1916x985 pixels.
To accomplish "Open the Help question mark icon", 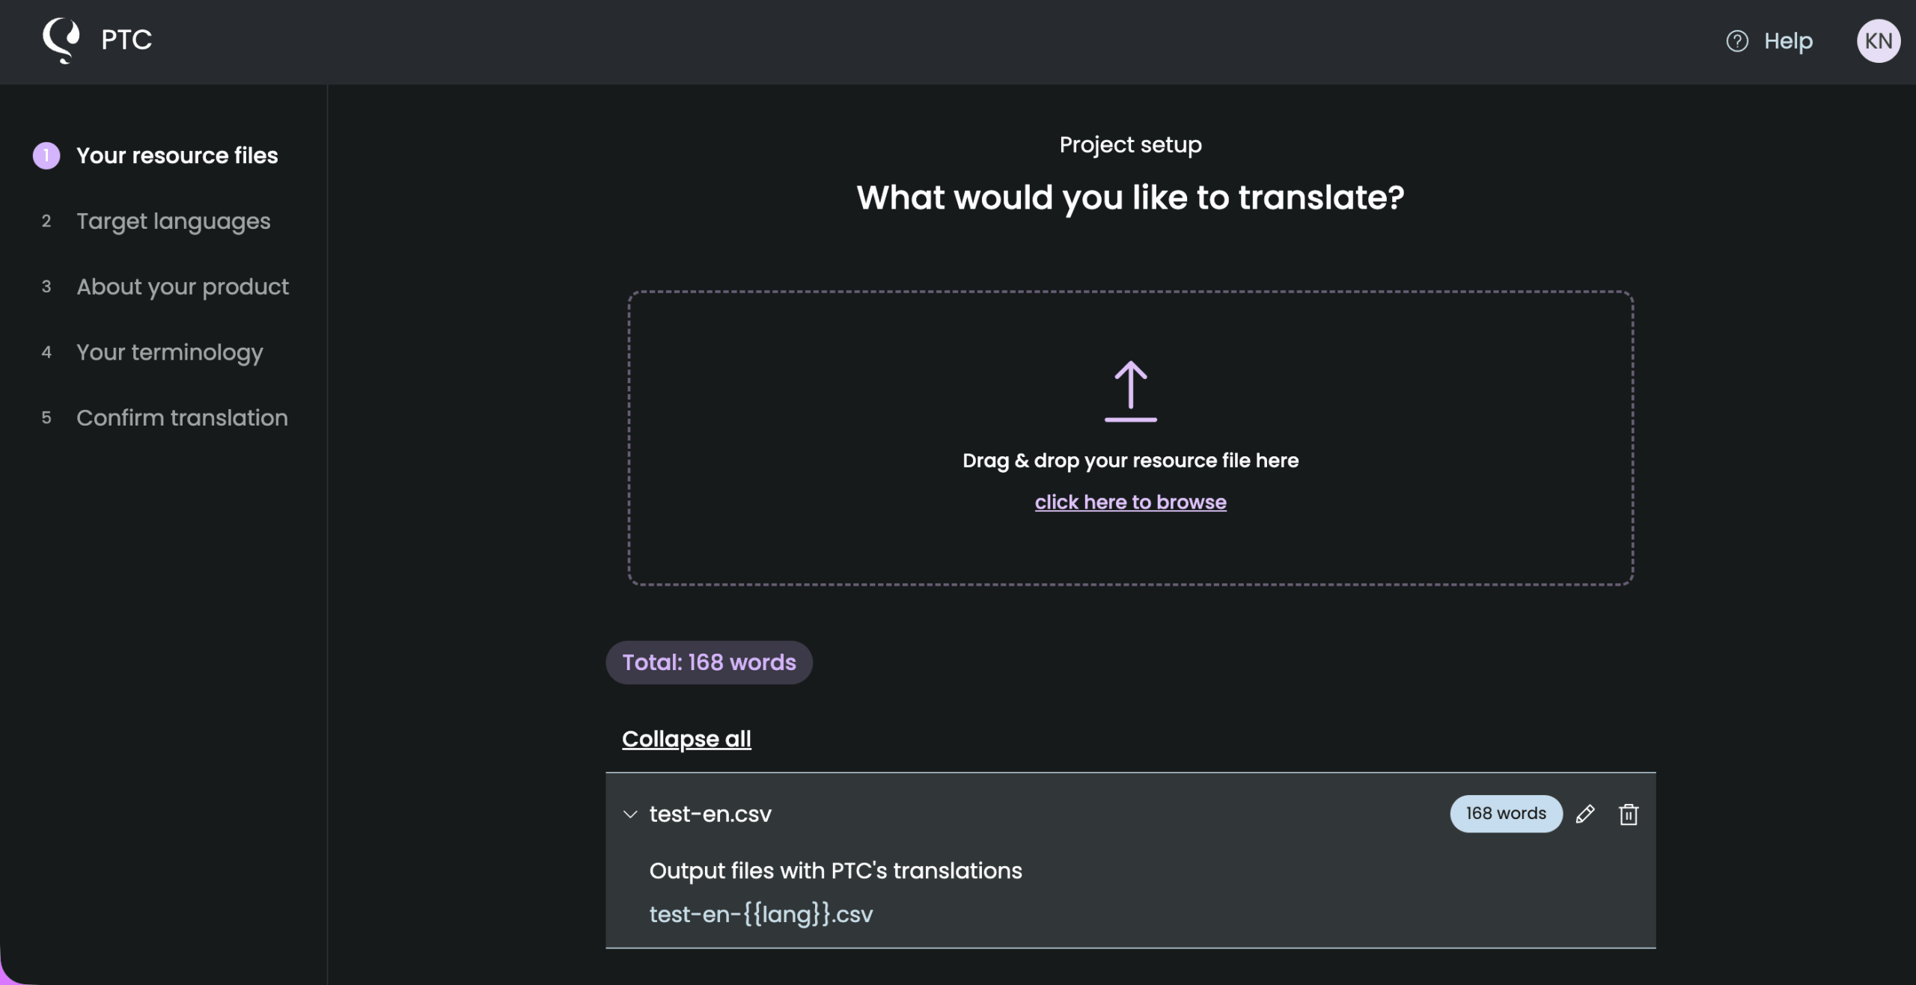I will (1736, 41).
